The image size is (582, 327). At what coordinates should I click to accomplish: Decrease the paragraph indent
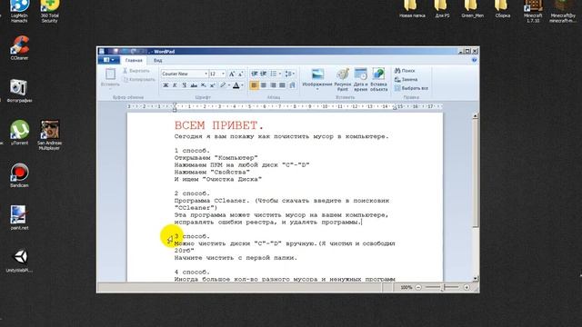click(x=255, y=74)
